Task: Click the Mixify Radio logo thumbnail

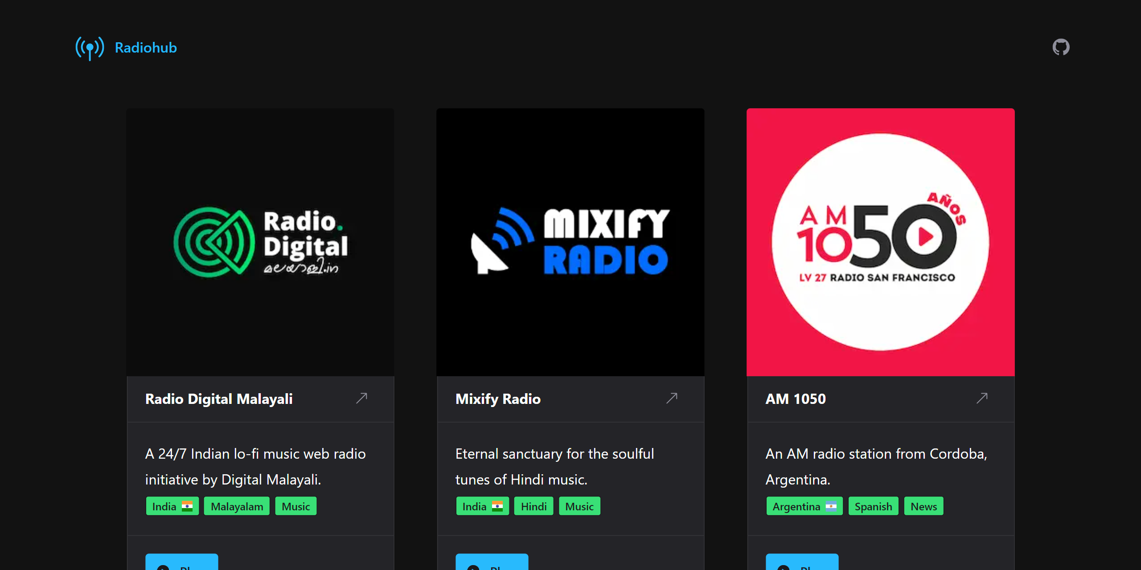Action: tap(570, 242)
